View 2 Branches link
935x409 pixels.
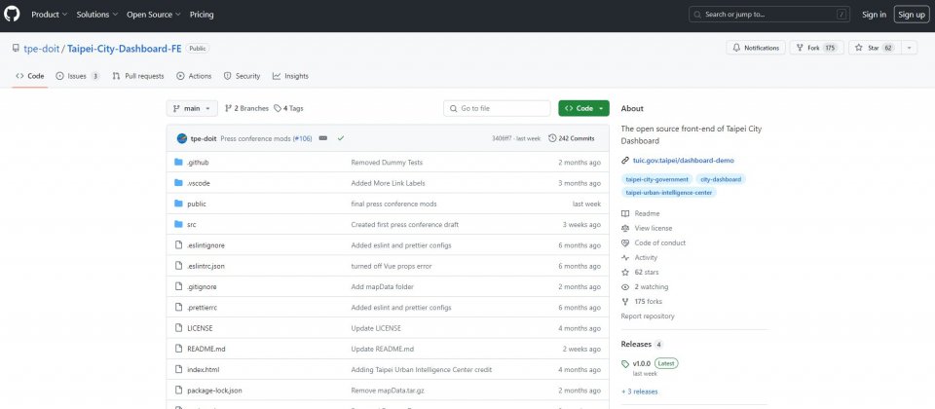tap(246, 108)
